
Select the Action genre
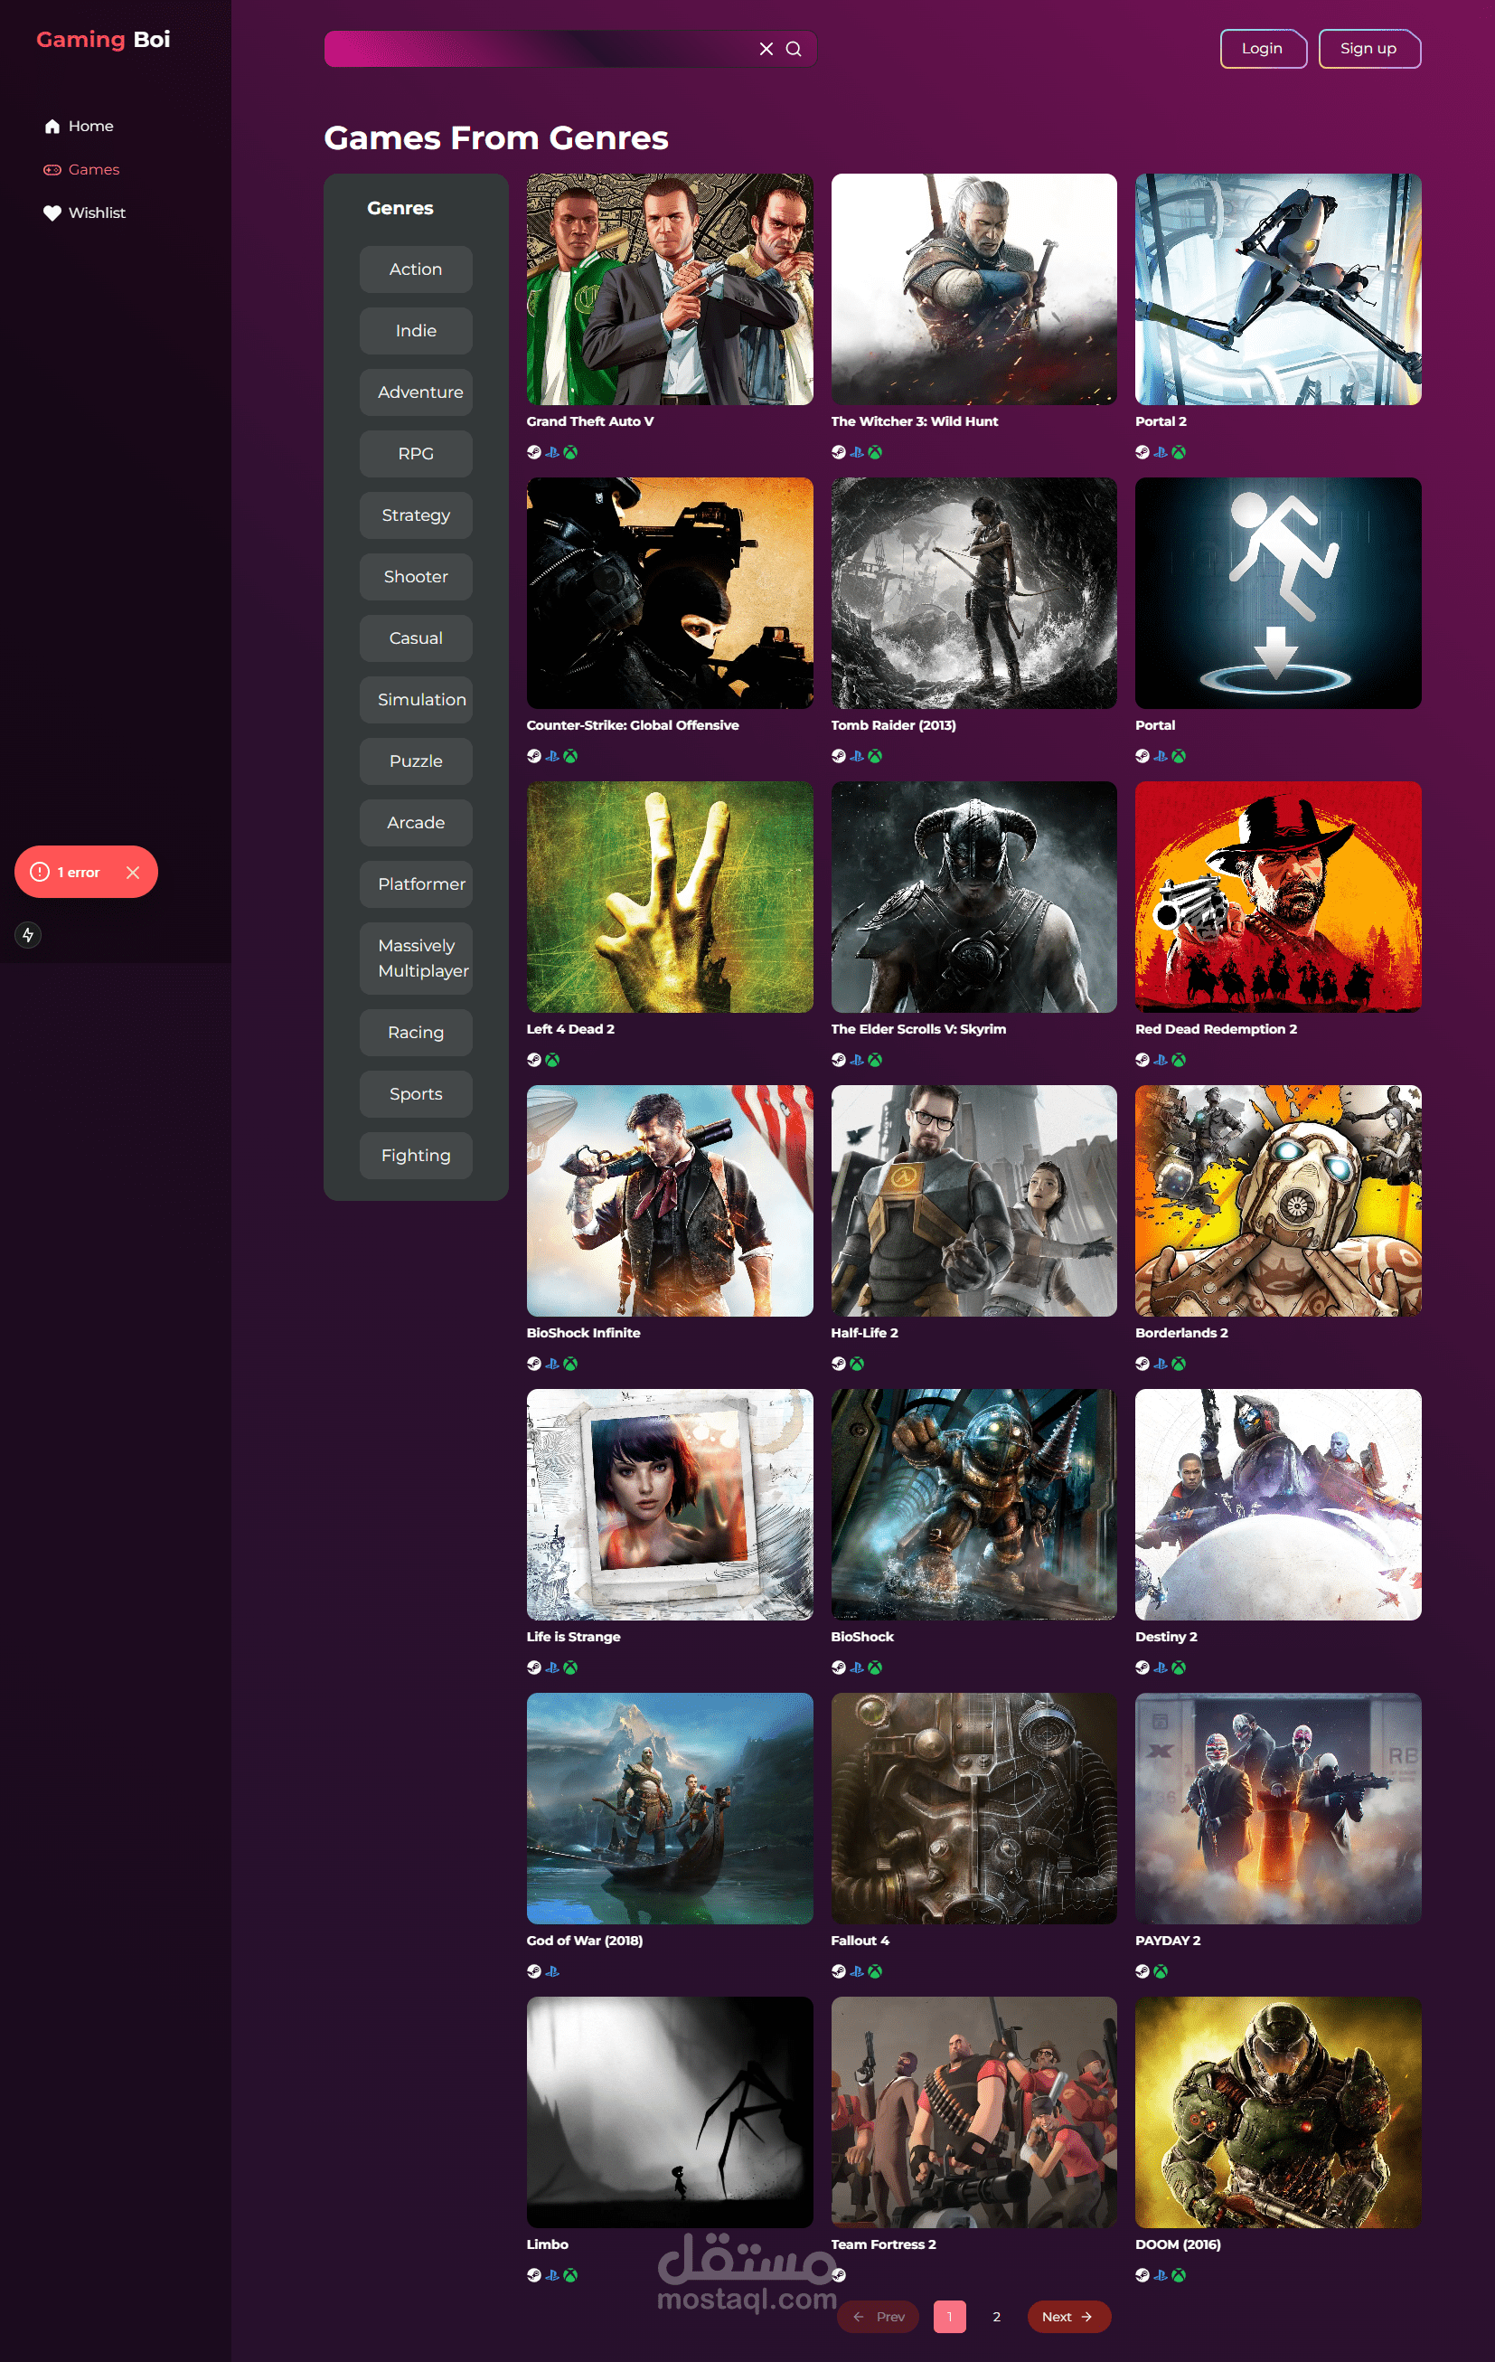(416, 269)
